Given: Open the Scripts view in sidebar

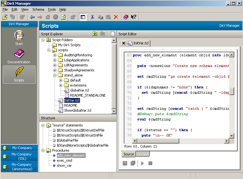Looking at the screenshot, I should click(19, 75).
